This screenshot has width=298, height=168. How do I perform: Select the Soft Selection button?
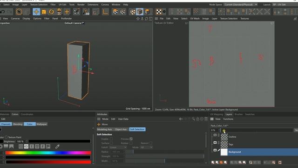pyautogui.click(x=137, y=129)
